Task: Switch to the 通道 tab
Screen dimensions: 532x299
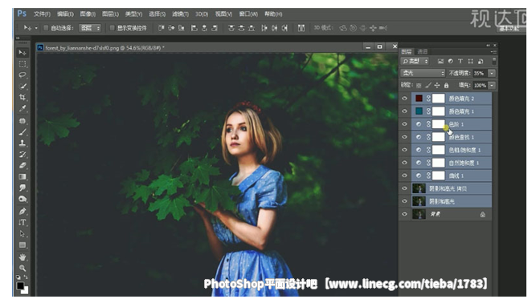Action: (x=423, y=51)
